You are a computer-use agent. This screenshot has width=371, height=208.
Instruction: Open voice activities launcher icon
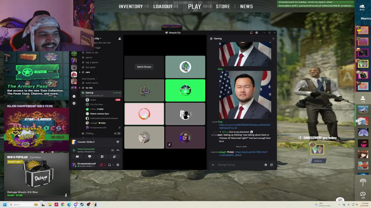102,157
